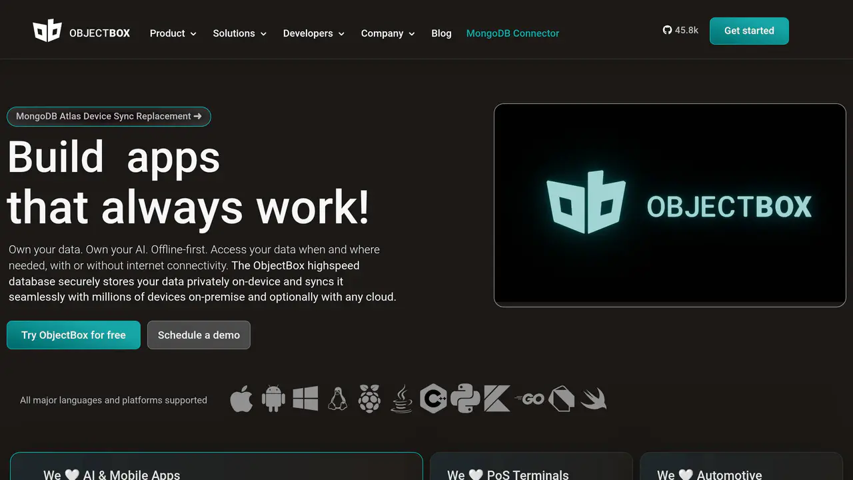Play the ObjectBox intro video thumbnail

click(670, 205)
